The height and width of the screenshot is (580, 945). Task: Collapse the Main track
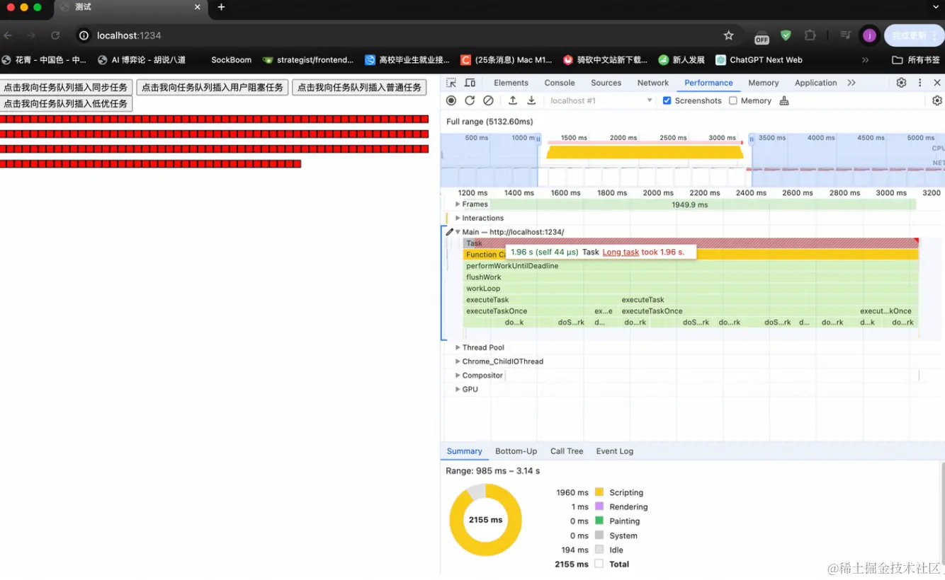458,232
